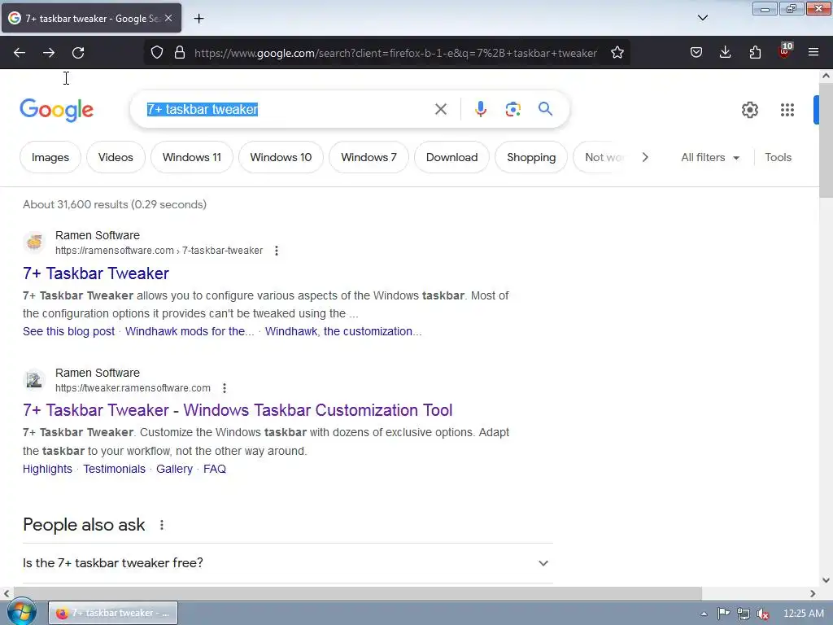Submit search with magnifier icon
833x625 pixels.
click(x=546, y=110)
